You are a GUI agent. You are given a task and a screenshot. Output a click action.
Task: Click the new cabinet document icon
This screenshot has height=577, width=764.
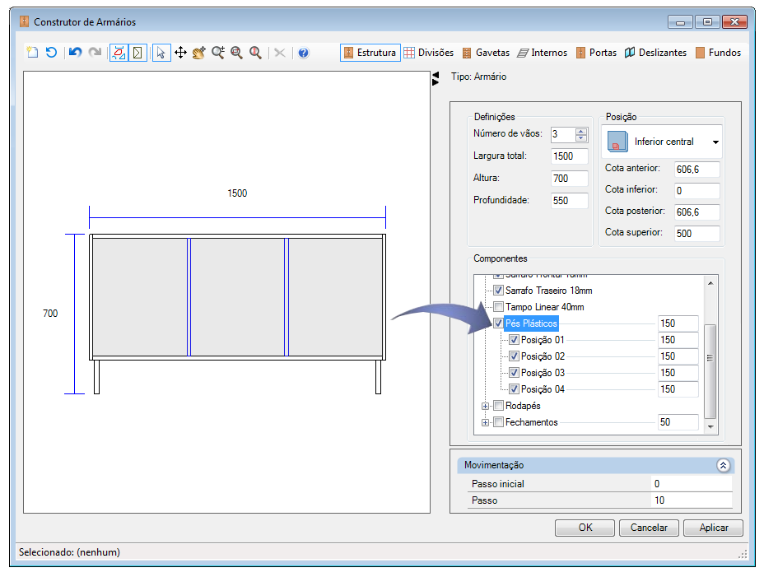click(x=32, y=53)
